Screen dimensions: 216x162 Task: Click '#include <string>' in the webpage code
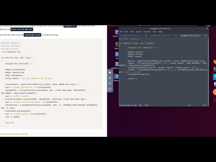pos(9,49)
